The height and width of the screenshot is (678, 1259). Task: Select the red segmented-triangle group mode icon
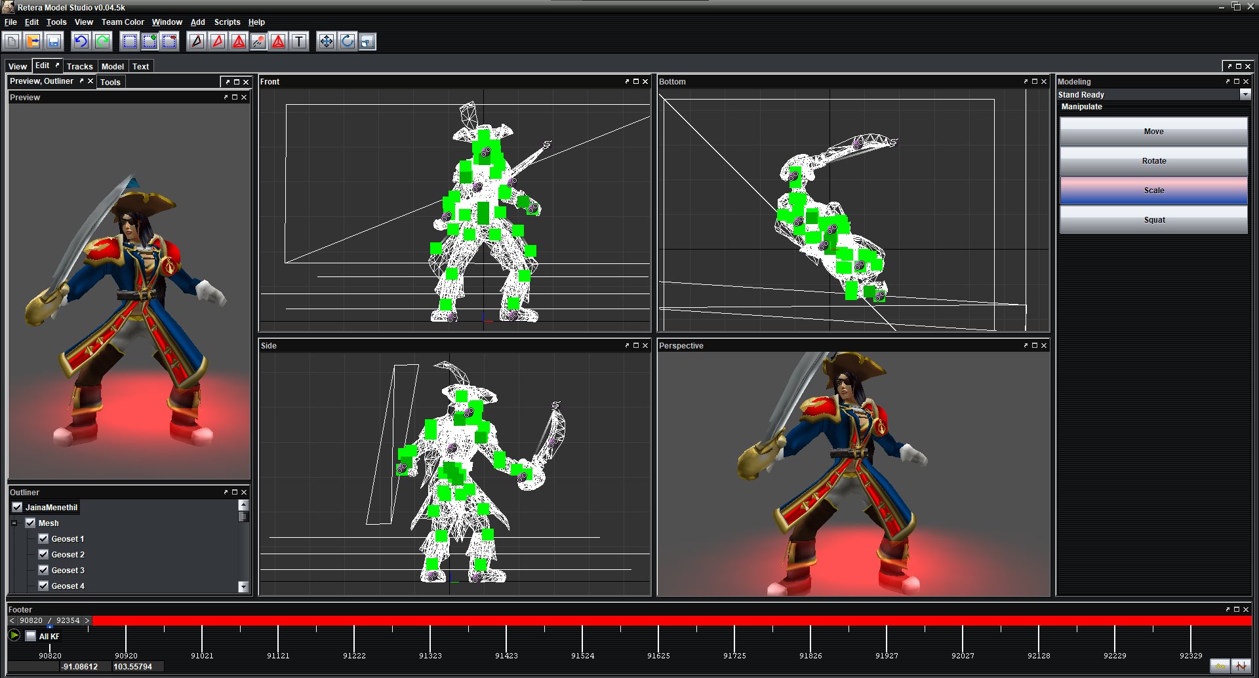click(x=239, y=42)
